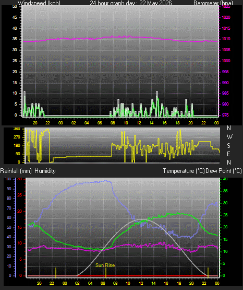Click the yellow sunrise marker line near 06
Viewport: 243px width, 290px height.
tap(106, 273)
